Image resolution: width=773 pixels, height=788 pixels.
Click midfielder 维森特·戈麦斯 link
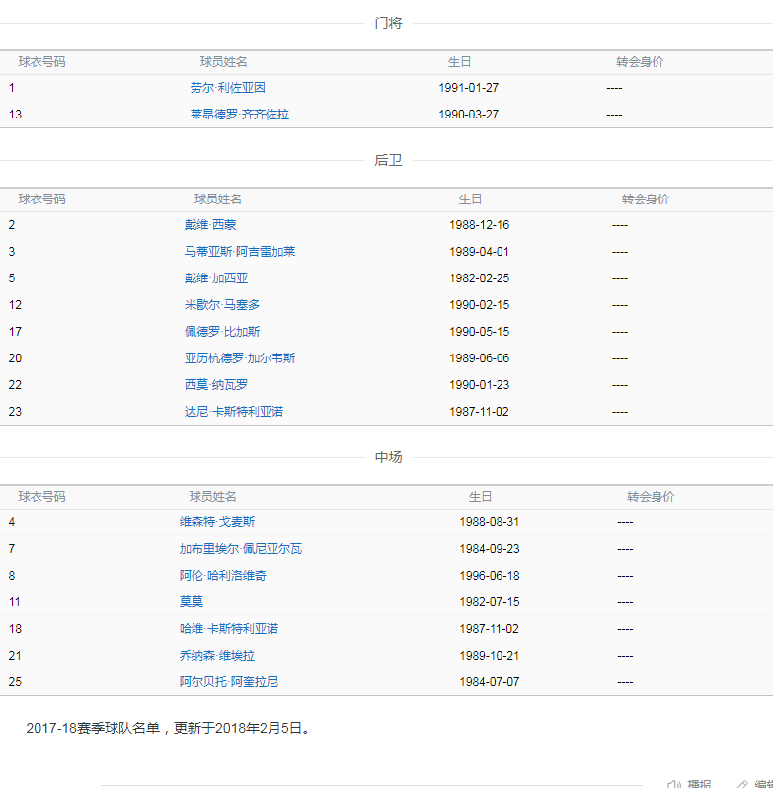[x=216, y=522]
